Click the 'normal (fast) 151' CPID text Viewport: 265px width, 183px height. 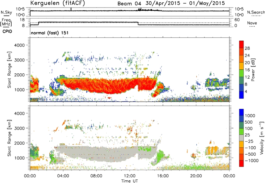click(50, 33)
